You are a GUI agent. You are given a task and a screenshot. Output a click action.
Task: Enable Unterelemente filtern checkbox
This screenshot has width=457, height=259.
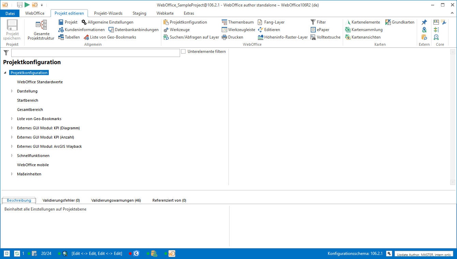click(x=183, y=52)
